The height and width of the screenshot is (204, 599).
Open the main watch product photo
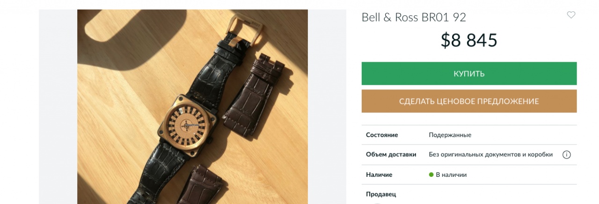(192, 107)
